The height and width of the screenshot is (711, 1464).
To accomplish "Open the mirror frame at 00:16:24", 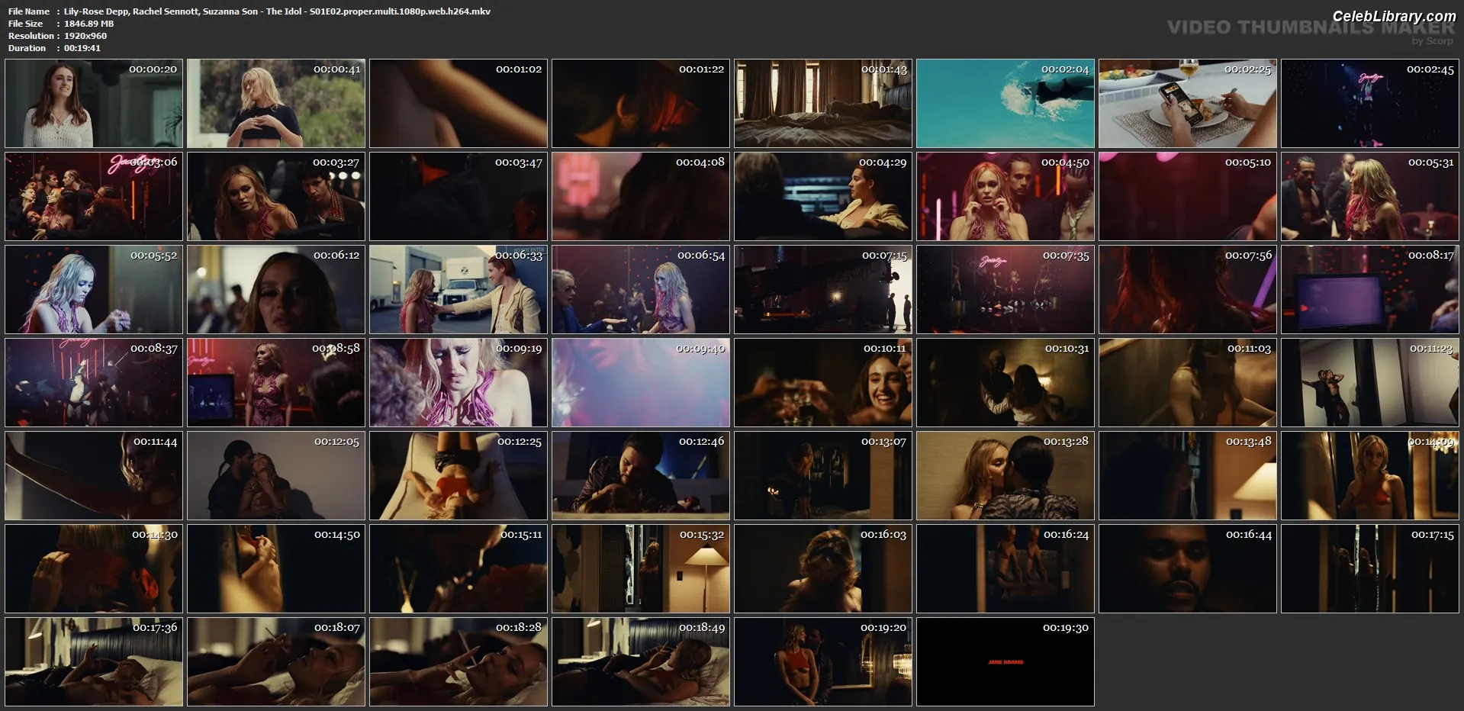I will coord(1005,568).
